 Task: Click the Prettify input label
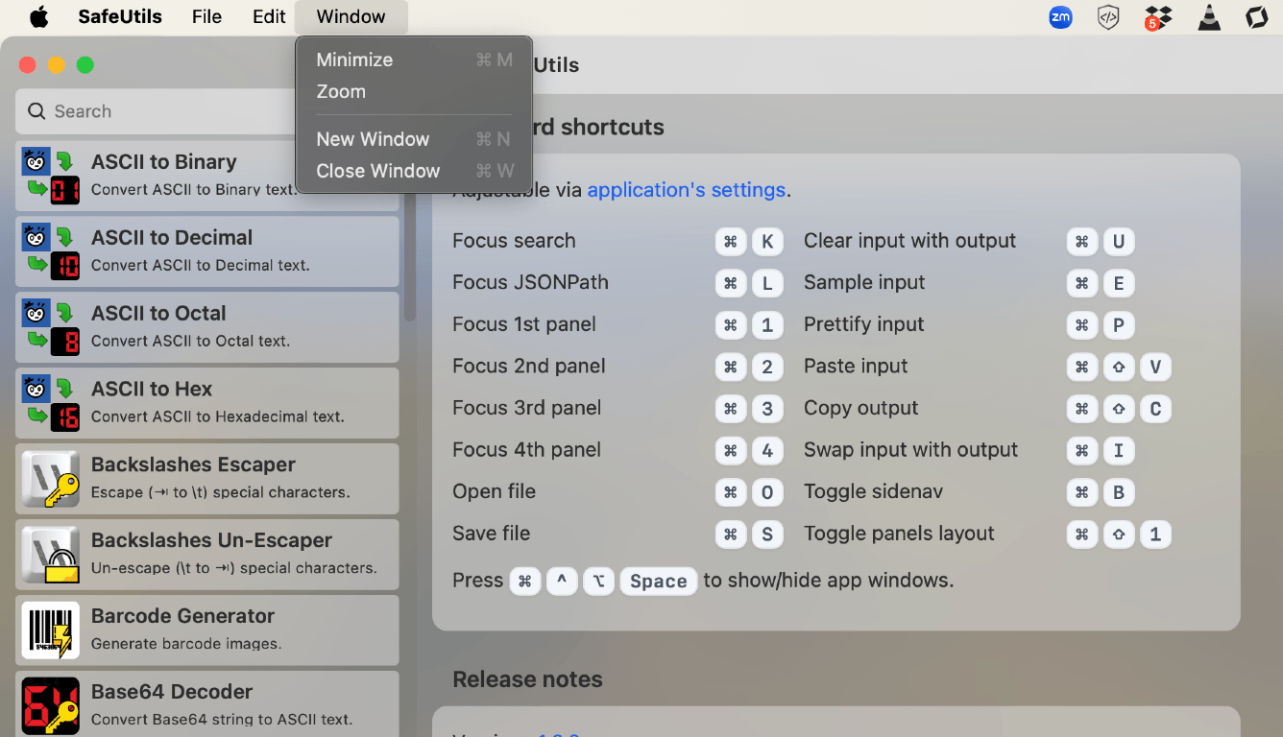tap(863, 324)
